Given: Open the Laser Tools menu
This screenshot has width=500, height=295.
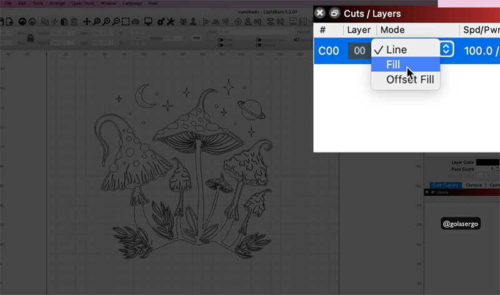Looking at the screenshot, I should (x=82, y=3).
